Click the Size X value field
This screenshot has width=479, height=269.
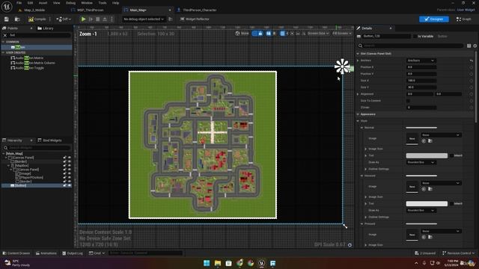(x=421, y=81)
